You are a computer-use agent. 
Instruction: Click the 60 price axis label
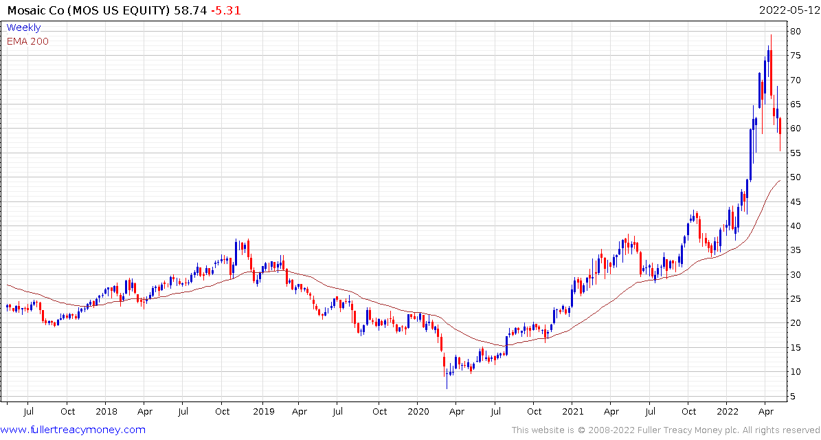(796, 129)
